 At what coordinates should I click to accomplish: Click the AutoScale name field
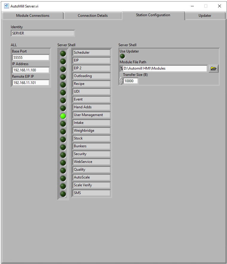click(92, 177)
